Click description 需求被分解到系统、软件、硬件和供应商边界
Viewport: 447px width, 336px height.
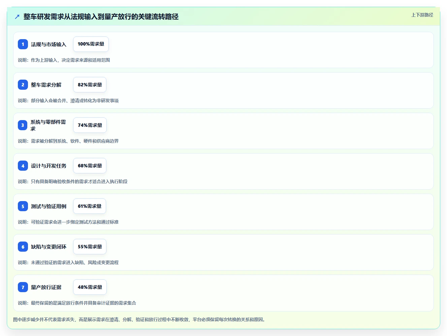click(x=75, y=141)
